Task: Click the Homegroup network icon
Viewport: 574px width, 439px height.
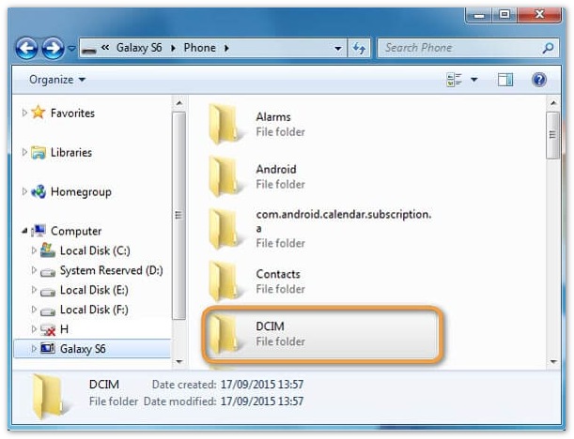Action: [x=39, y=191]
